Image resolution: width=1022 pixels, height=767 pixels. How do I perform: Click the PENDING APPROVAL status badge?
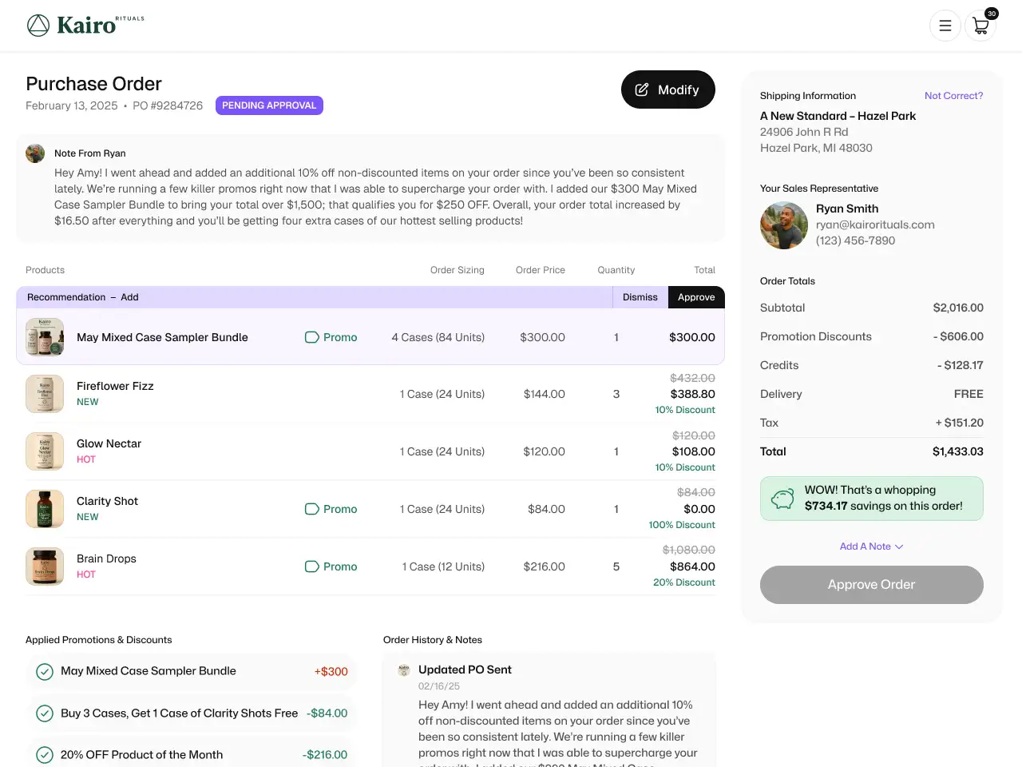[269, 105]
